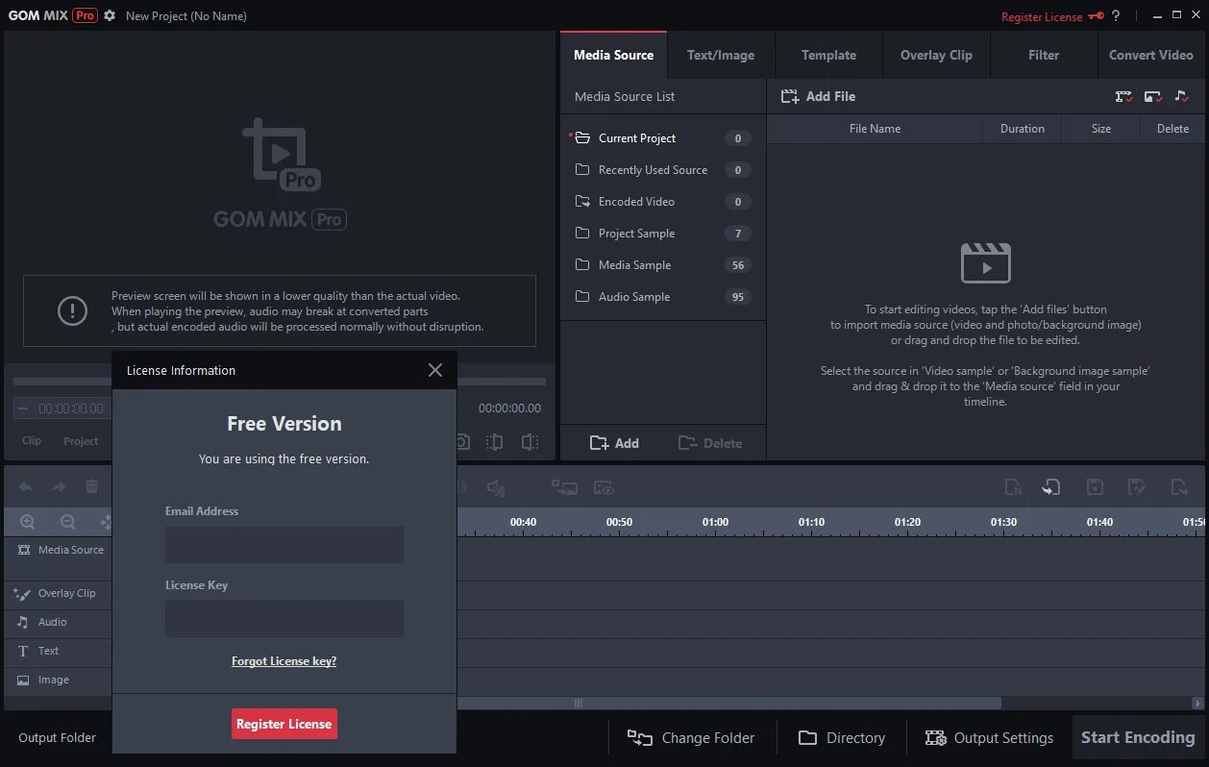
Task: Click preview eye icon in timeline toolbar
Action: [604, 488]
